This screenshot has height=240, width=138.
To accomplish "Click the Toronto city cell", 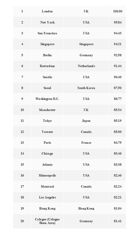I will (47, 132).
